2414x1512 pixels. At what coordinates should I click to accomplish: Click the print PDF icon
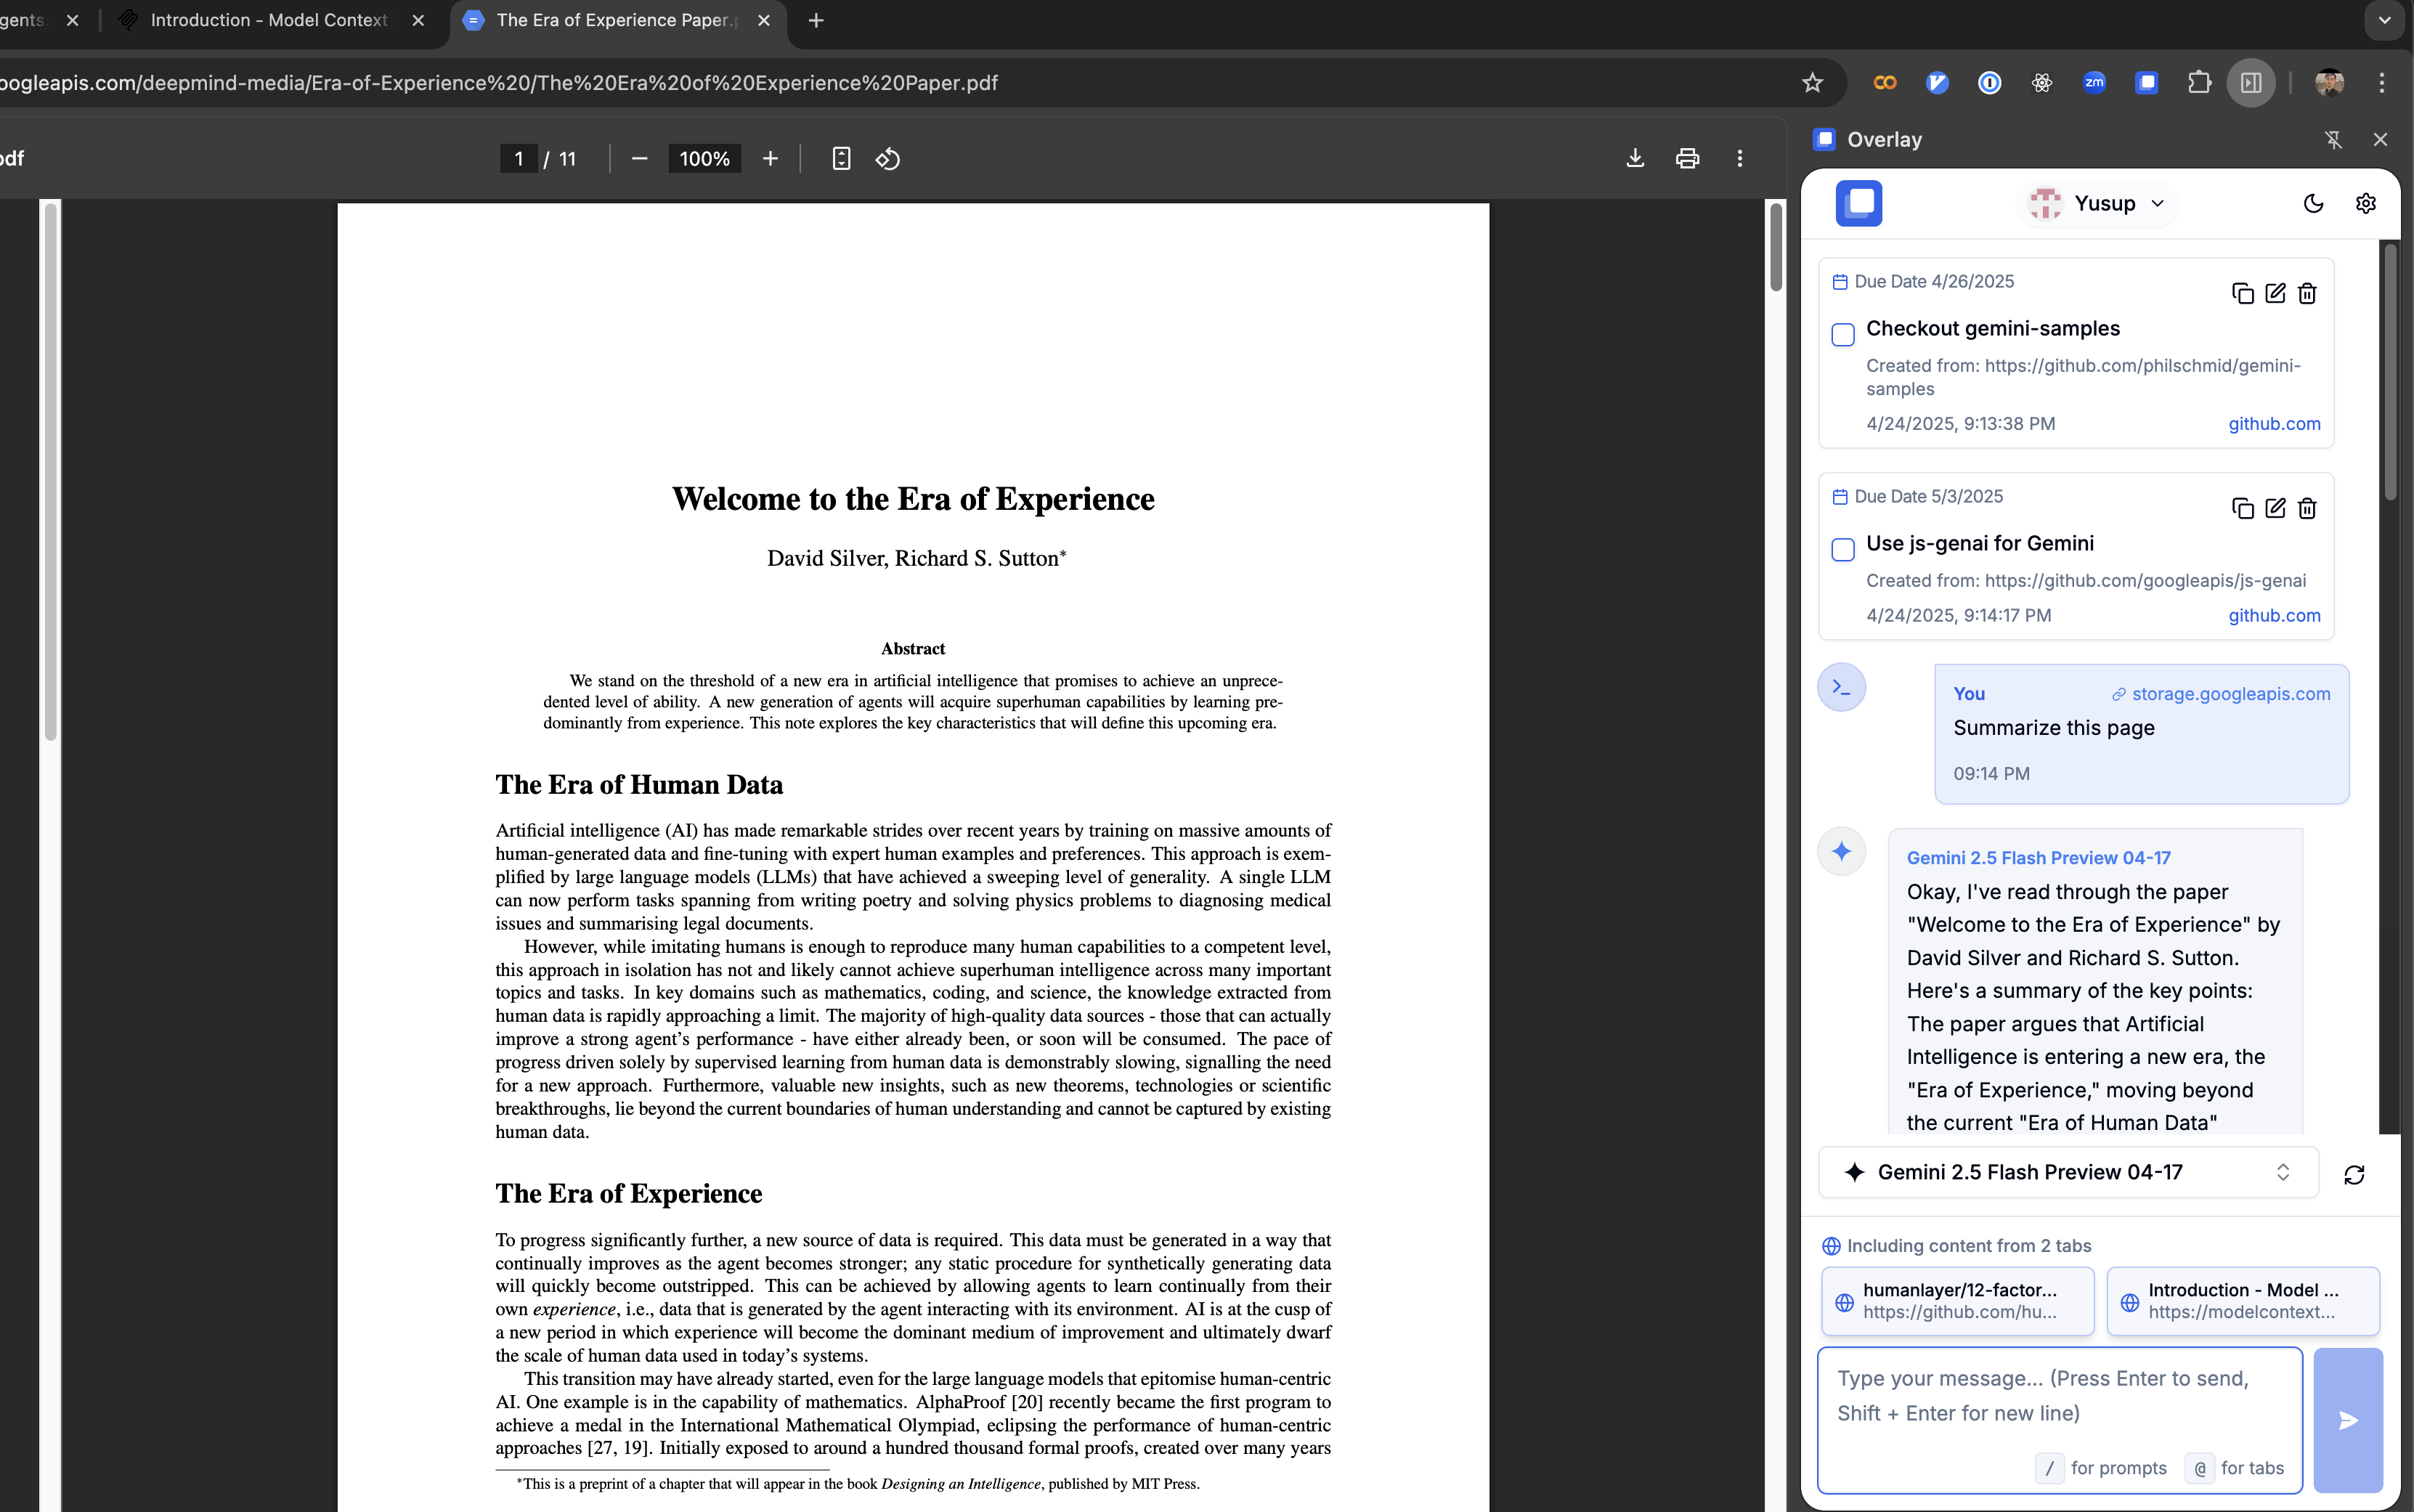click(1687, 158)
